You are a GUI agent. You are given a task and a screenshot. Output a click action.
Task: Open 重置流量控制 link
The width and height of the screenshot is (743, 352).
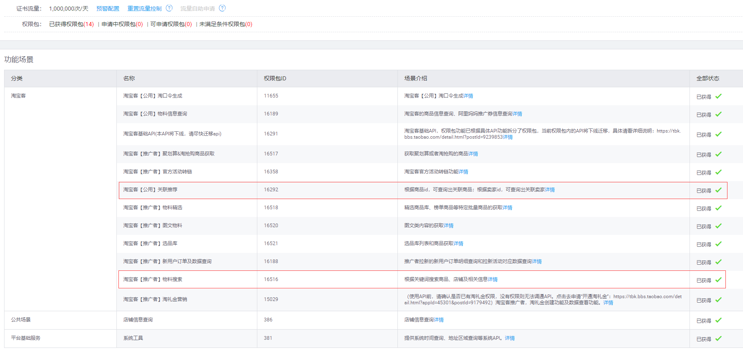[144, 9]
